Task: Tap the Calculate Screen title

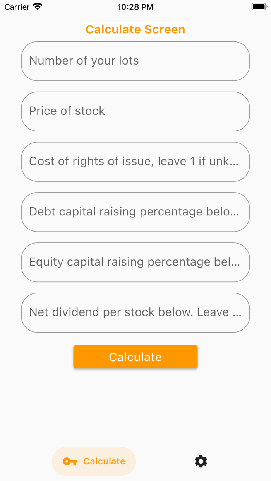Action: click(135, 29)
